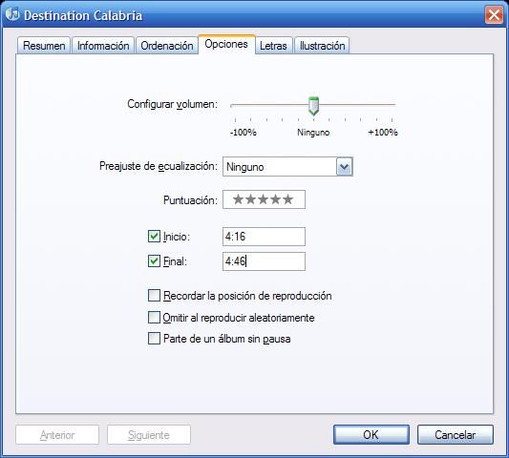Click the Configurar volumen slider thumb
This screenshot has height=458, width=509.
tap(313, 106)
